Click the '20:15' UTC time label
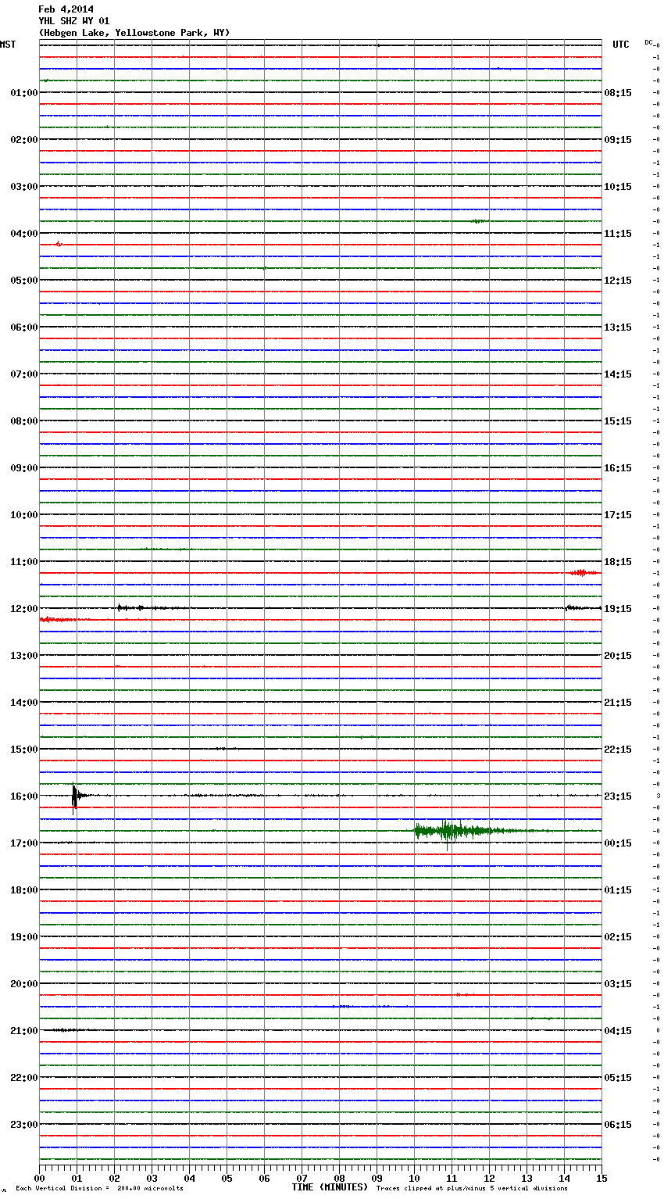 [x=618, y=656]
